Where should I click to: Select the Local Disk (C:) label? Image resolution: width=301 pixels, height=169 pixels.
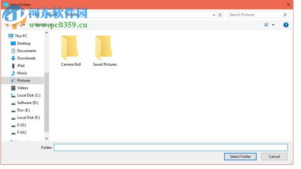(x=29, y=95)
